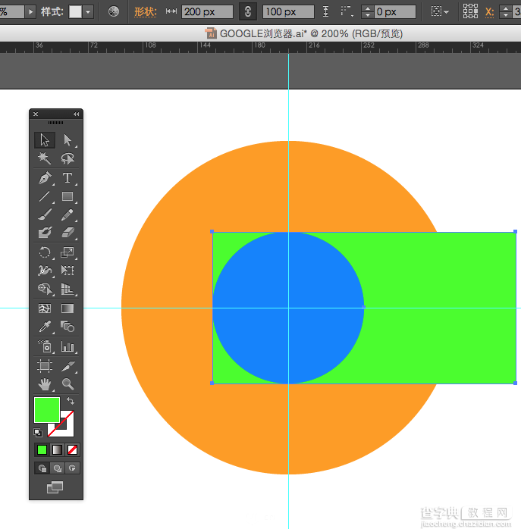
Task: Toggle constrain width and height proportions
Action: [247, 12]
